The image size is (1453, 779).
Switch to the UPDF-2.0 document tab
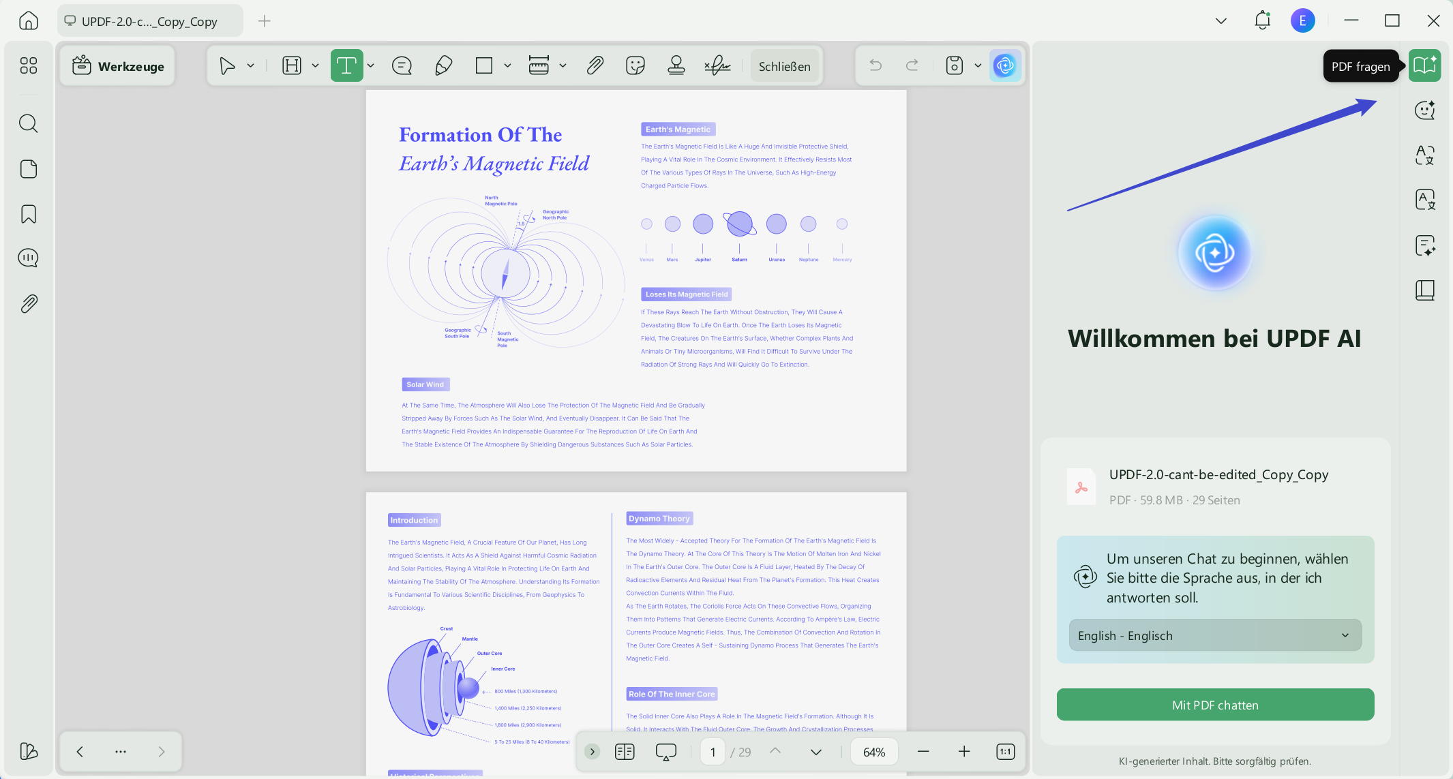(x=150, y=20)
